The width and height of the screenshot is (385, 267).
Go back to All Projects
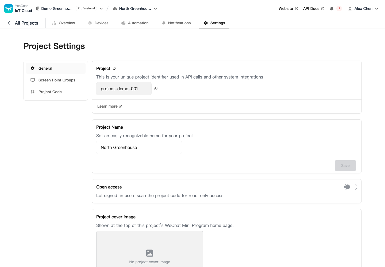23,23
